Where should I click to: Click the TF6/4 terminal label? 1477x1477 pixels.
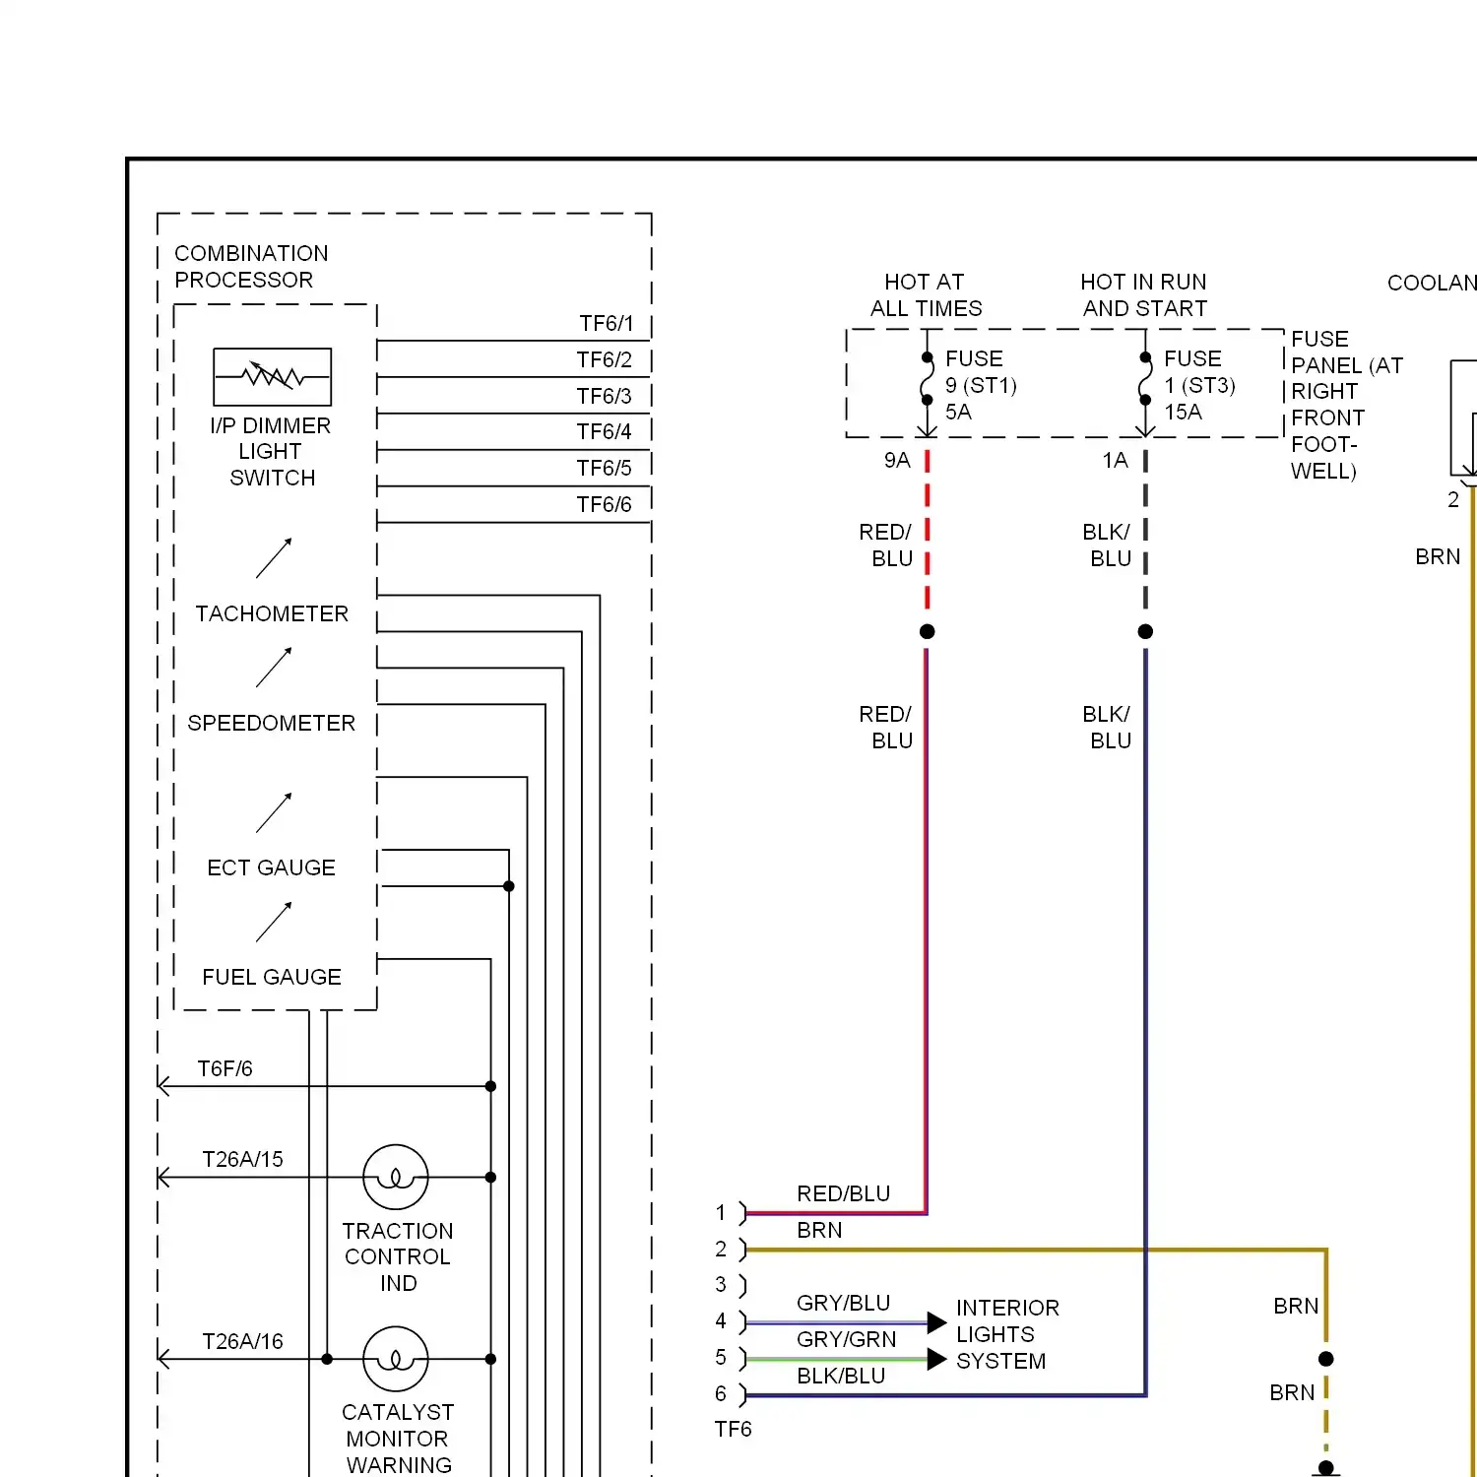(x=605, y=431)
